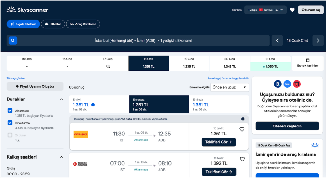Screen dimensions: 326x178
Task: Toggle the Aktarmasız checkbox
Action: click(x=10, y=110)
